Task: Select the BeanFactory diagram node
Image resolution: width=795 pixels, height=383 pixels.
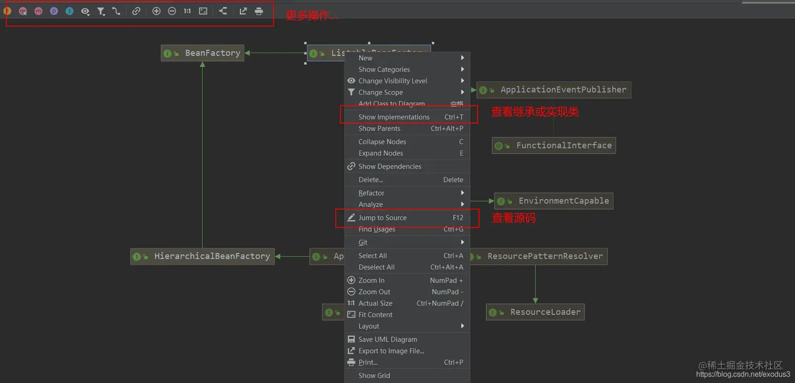Action: (x=202, y=53)
